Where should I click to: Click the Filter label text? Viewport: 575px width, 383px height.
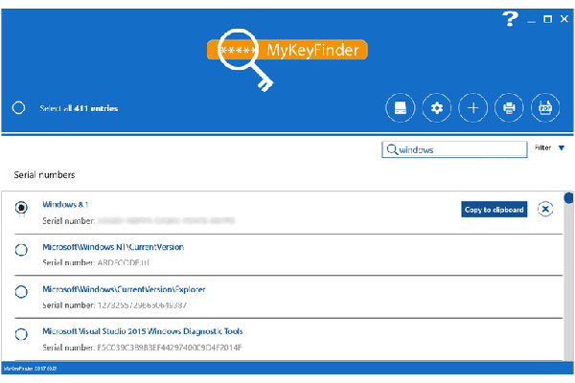pyautogui.click(x=542, y=147)
